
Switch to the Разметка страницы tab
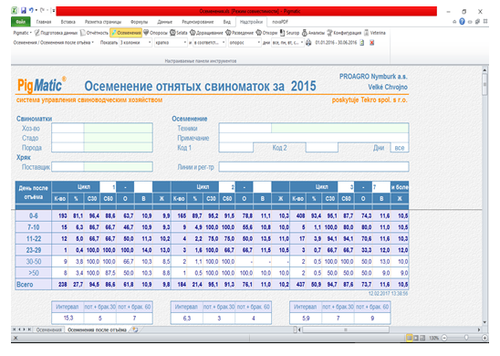coord(103,22)
